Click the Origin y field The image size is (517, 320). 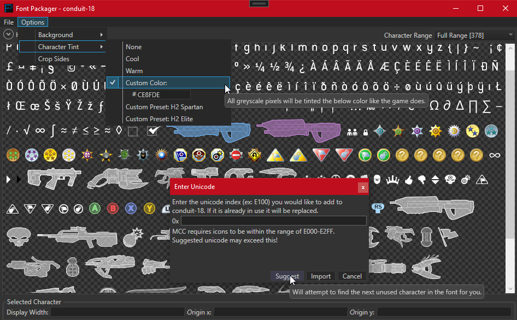[x=444, y=312]
